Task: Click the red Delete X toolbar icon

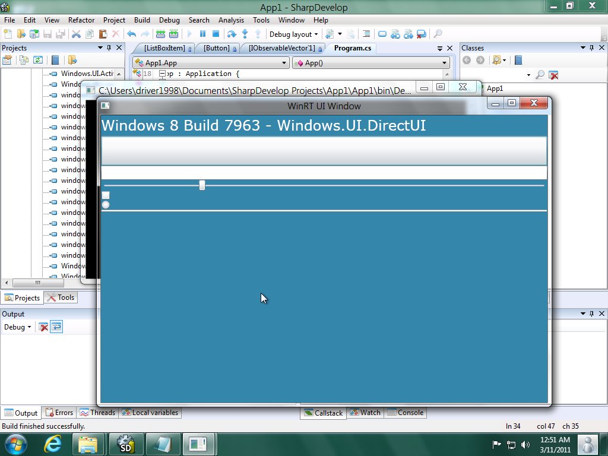Action: (116, 34)
